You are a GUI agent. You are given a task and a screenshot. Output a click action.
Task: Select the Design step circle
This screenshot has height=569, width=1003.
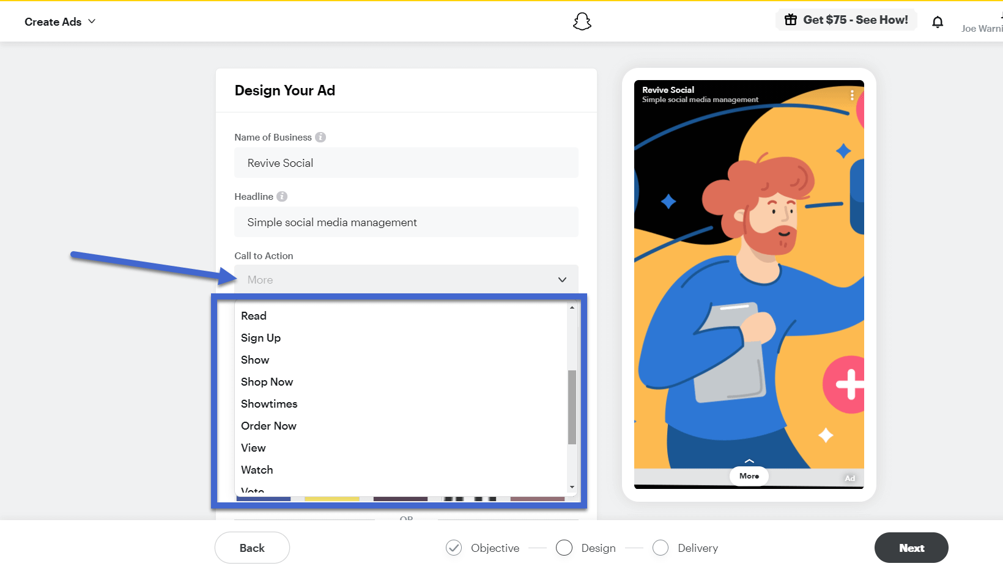pos(564,548)
